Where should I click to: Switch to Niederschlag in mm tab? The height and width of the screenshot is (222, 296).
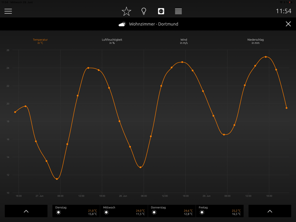(255, 41)
